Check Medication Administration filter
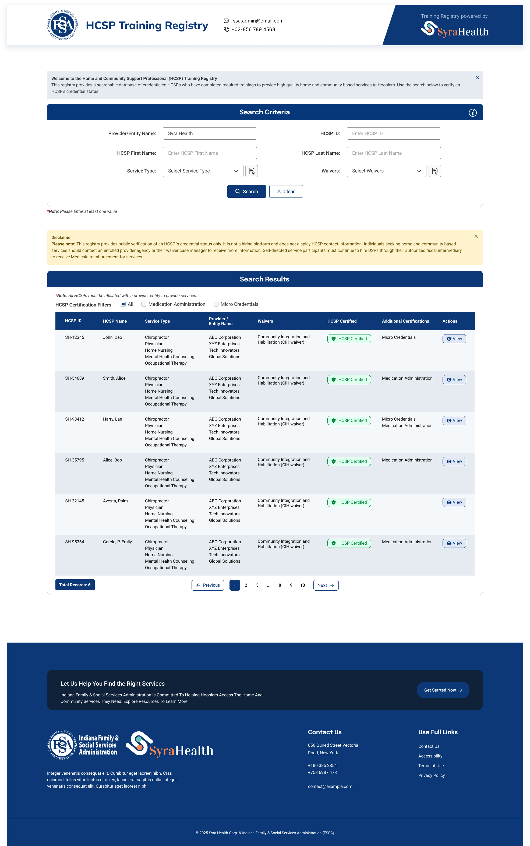Viewport: 530px width, 846px height. point(144,304)
